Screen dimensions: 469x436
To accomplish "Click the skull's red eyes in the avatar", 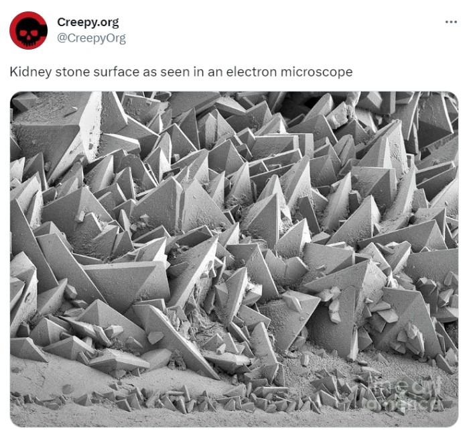I will pyautogui.click(x=28, y=32).
